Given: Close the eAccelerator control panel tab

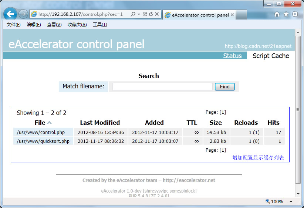Looking at the screenshot, I should point(232,15).
